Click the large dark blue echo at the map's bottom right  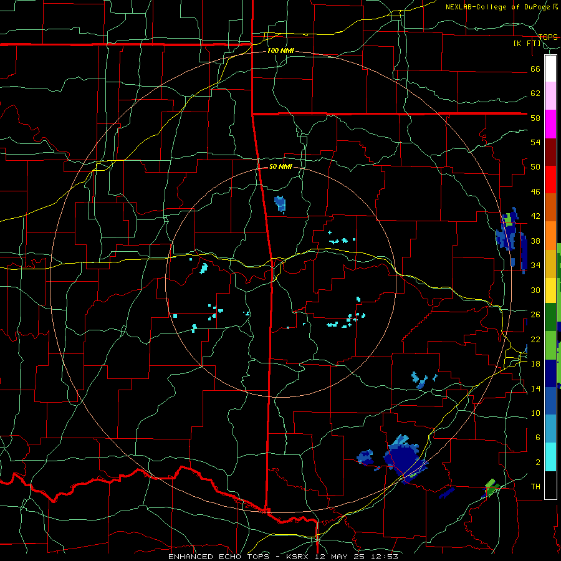click(x=405, y=459)
